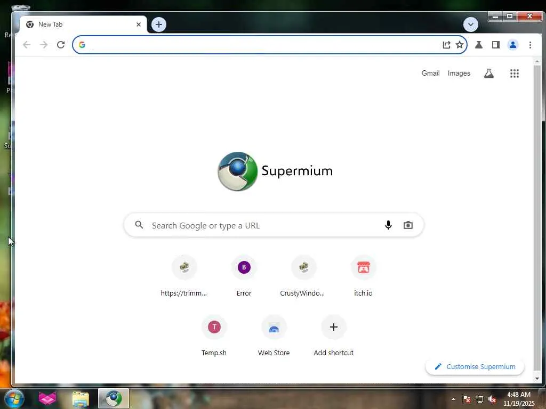The image size is (546, 409).
Task: Open the experiments flask icon in toolbar
Action: [479, 45]
